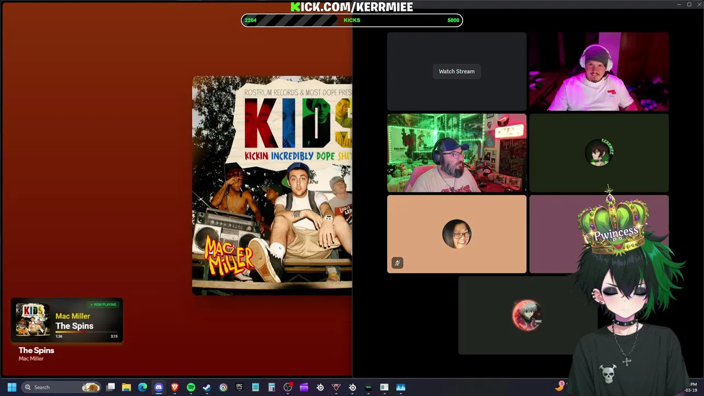The image size is (704, 396).
Task: Click The Spins song progress bar
Action: (x=87, y=332)
